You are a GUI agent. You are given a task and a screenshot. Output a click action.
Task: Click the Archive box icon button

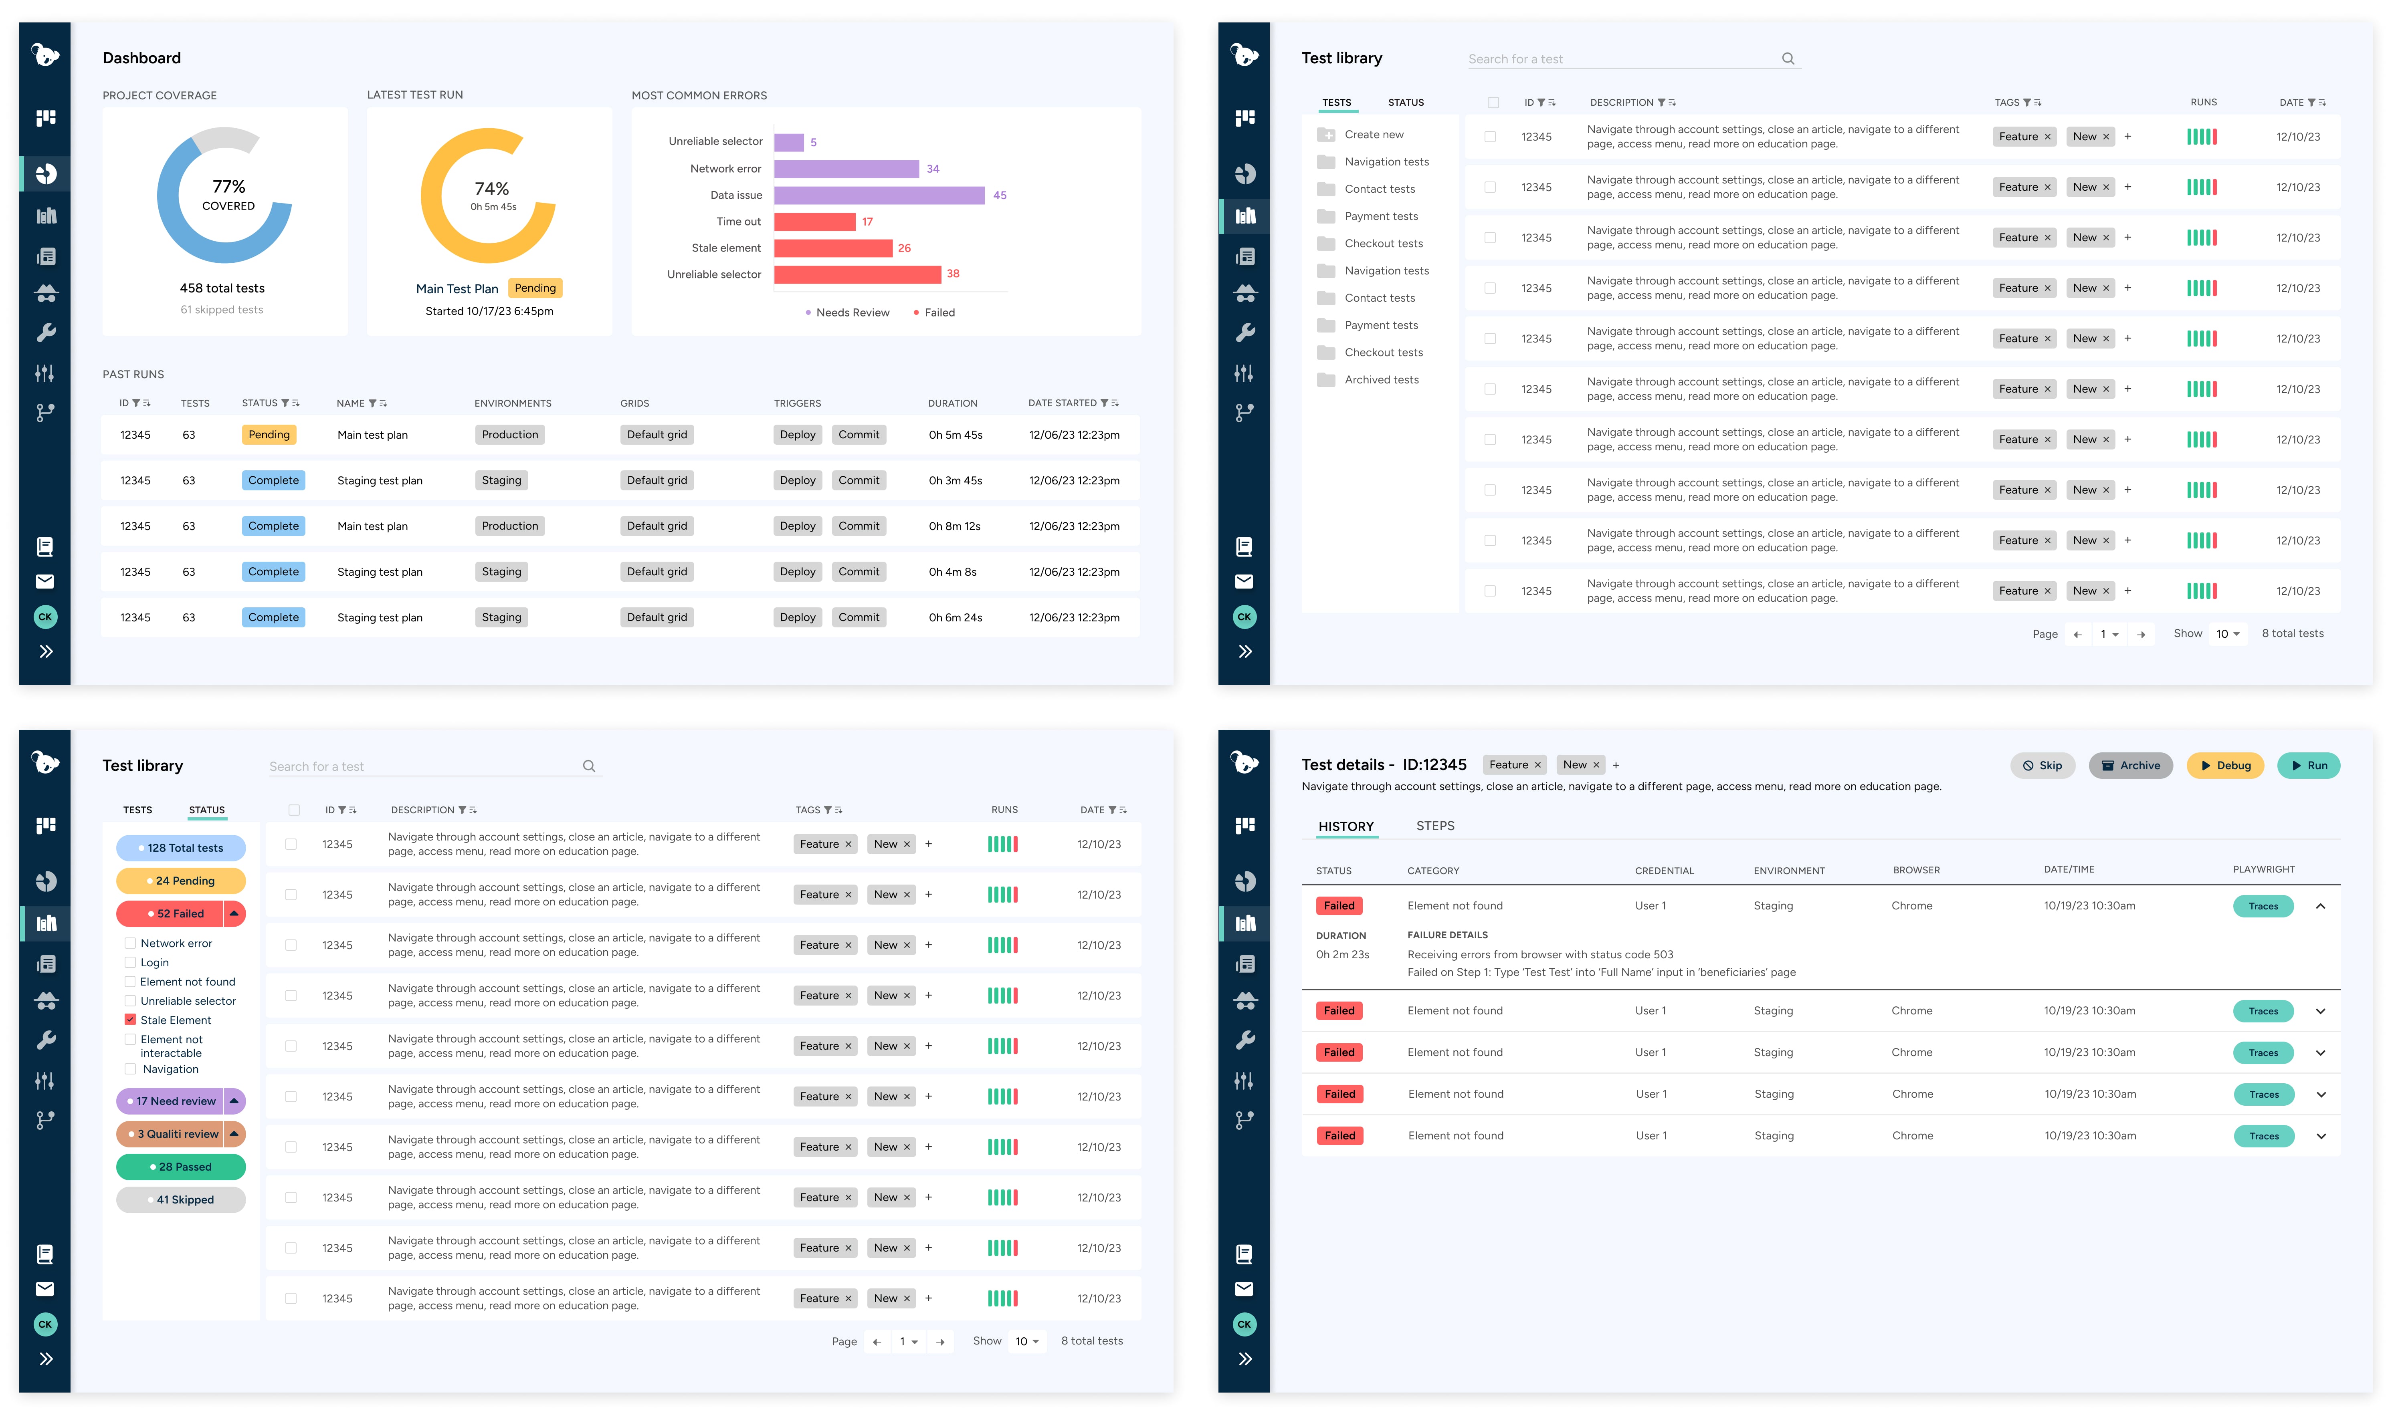pos(2130,766)
